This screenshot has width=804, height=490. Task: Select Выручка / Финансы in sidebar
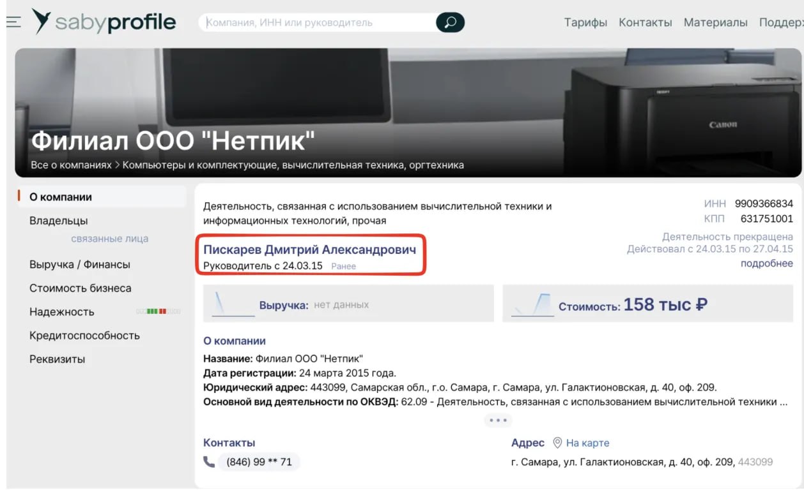coord(80,264)
